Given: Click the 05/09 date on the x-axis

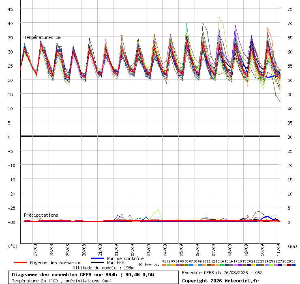Looking at the screenshot, I should [181, 250].
